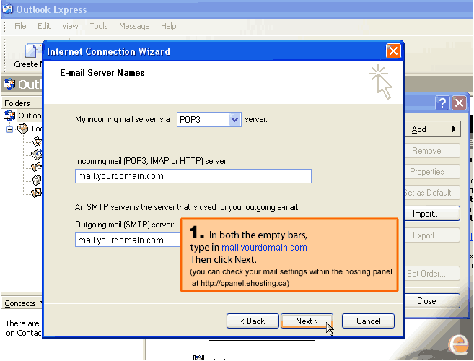Select the Local Folders icon
The width and height of the screenshot is (474, 361).
pyautogui.click(x=22, y=129)
